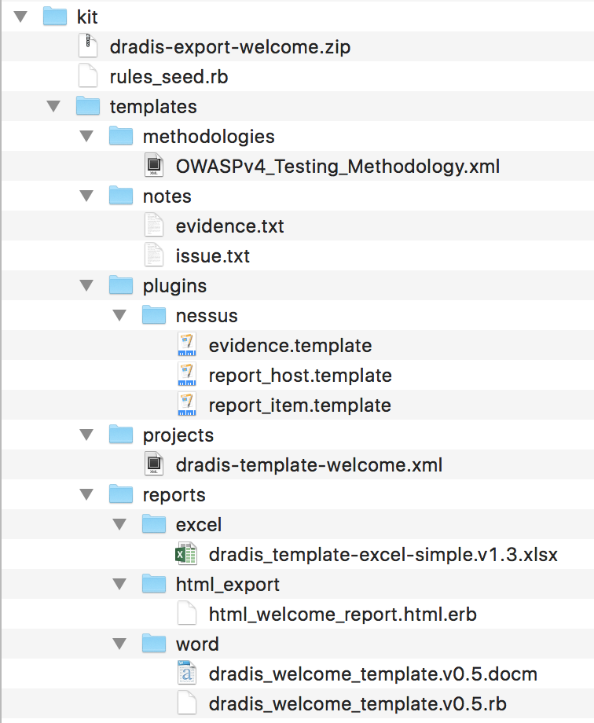594x723 pixels.
Task: Click the Excel icon beside dradis_template-excel-simple.v1.3.xlsx
Action: pos(186,555)
